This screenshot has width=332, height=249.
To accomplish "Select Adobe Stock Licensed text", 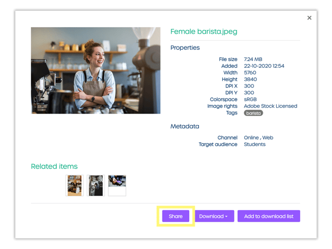I will (x=270, y=106).
